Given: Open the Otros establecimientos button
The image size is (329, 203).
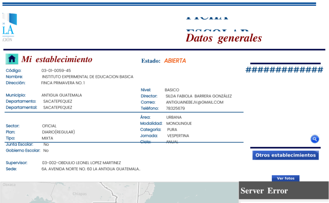Looking at the screenshot, I should 285,155.
